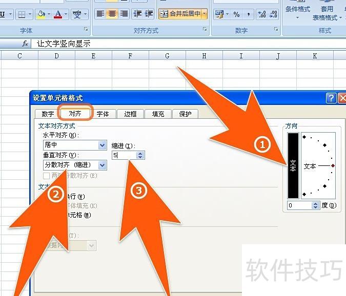346x296 pixels.
Task: Open the phonetic guide dropdown arrow
Action: [x=86, y=14]
